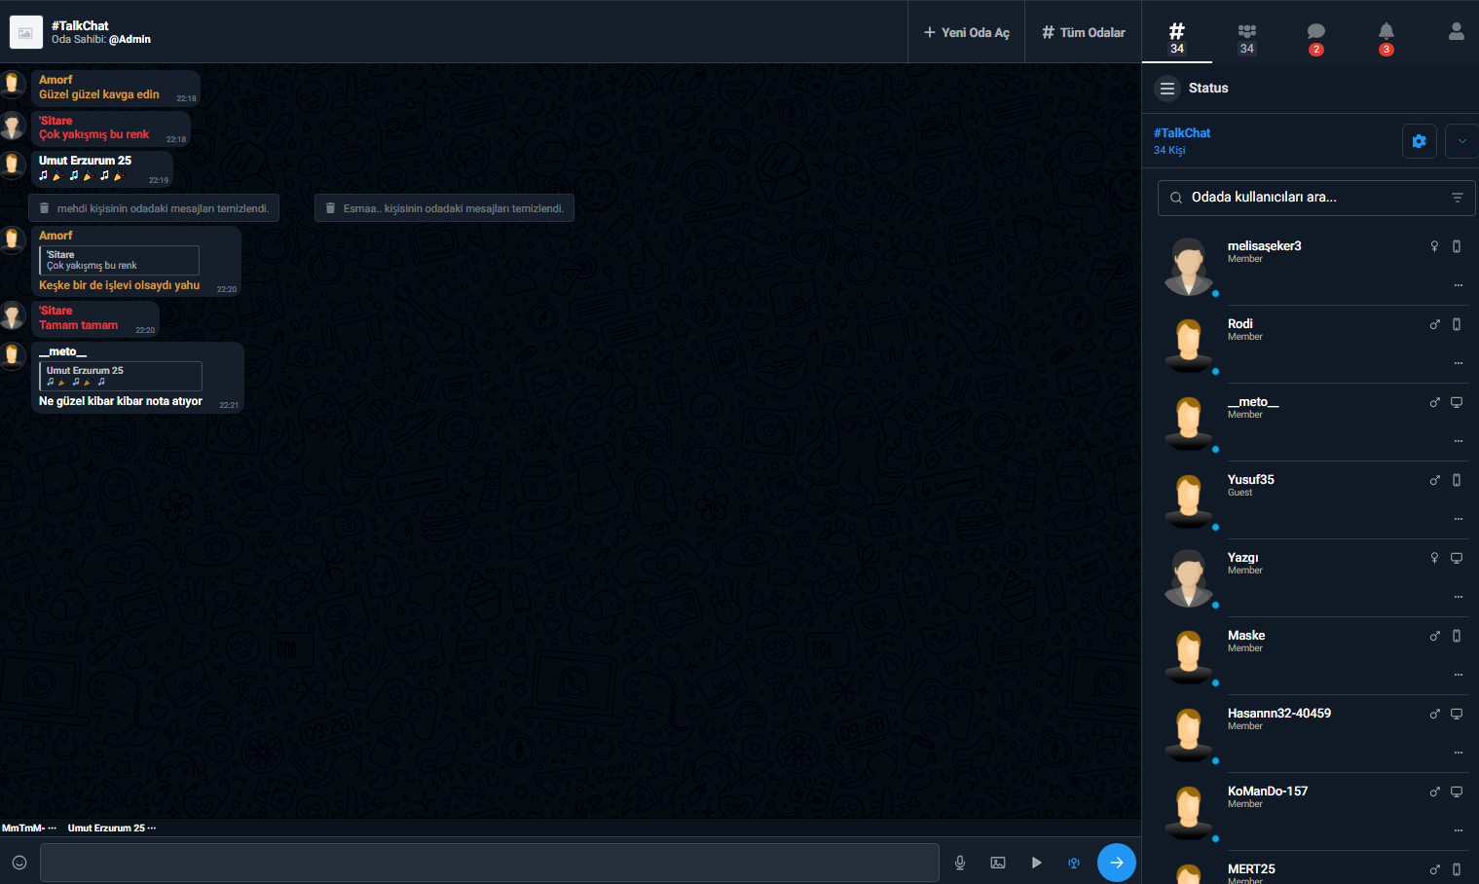Viewport: 1479px width, 884px height.
Task: Click Yazgı's female gender icon
Action: point(1434,558)
